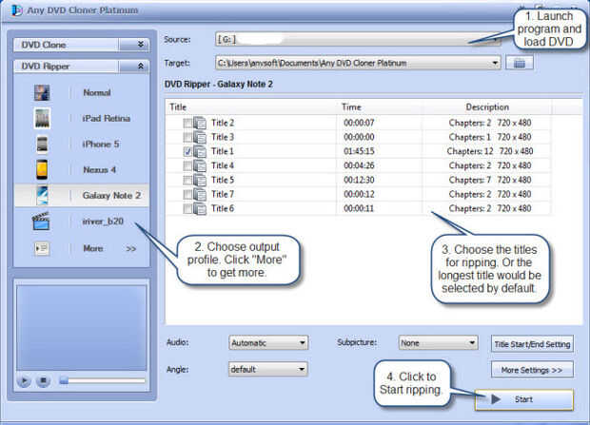Pick the Nexus 4 phone icon
The height and width of the screenshot is (425, 590).
pyautogui.click(x=42, y=170)
